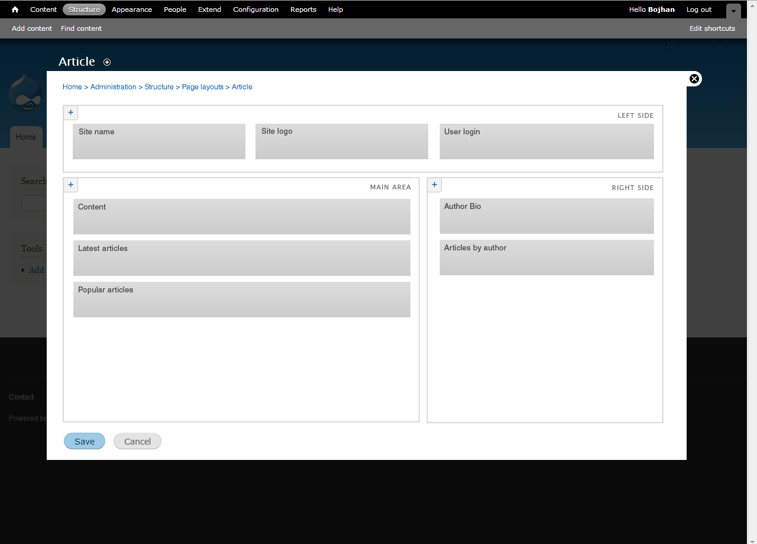This screenshot has width=757, height=544.
Task: Dismiss the Article layout overlay
Action: click(694, 78)
